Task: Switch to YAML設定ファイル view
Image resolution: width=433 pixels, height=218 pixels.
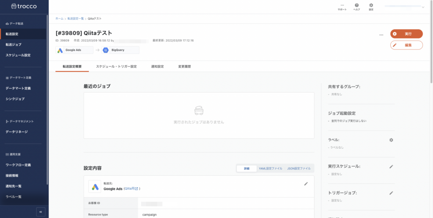Action: click(270, 169)
